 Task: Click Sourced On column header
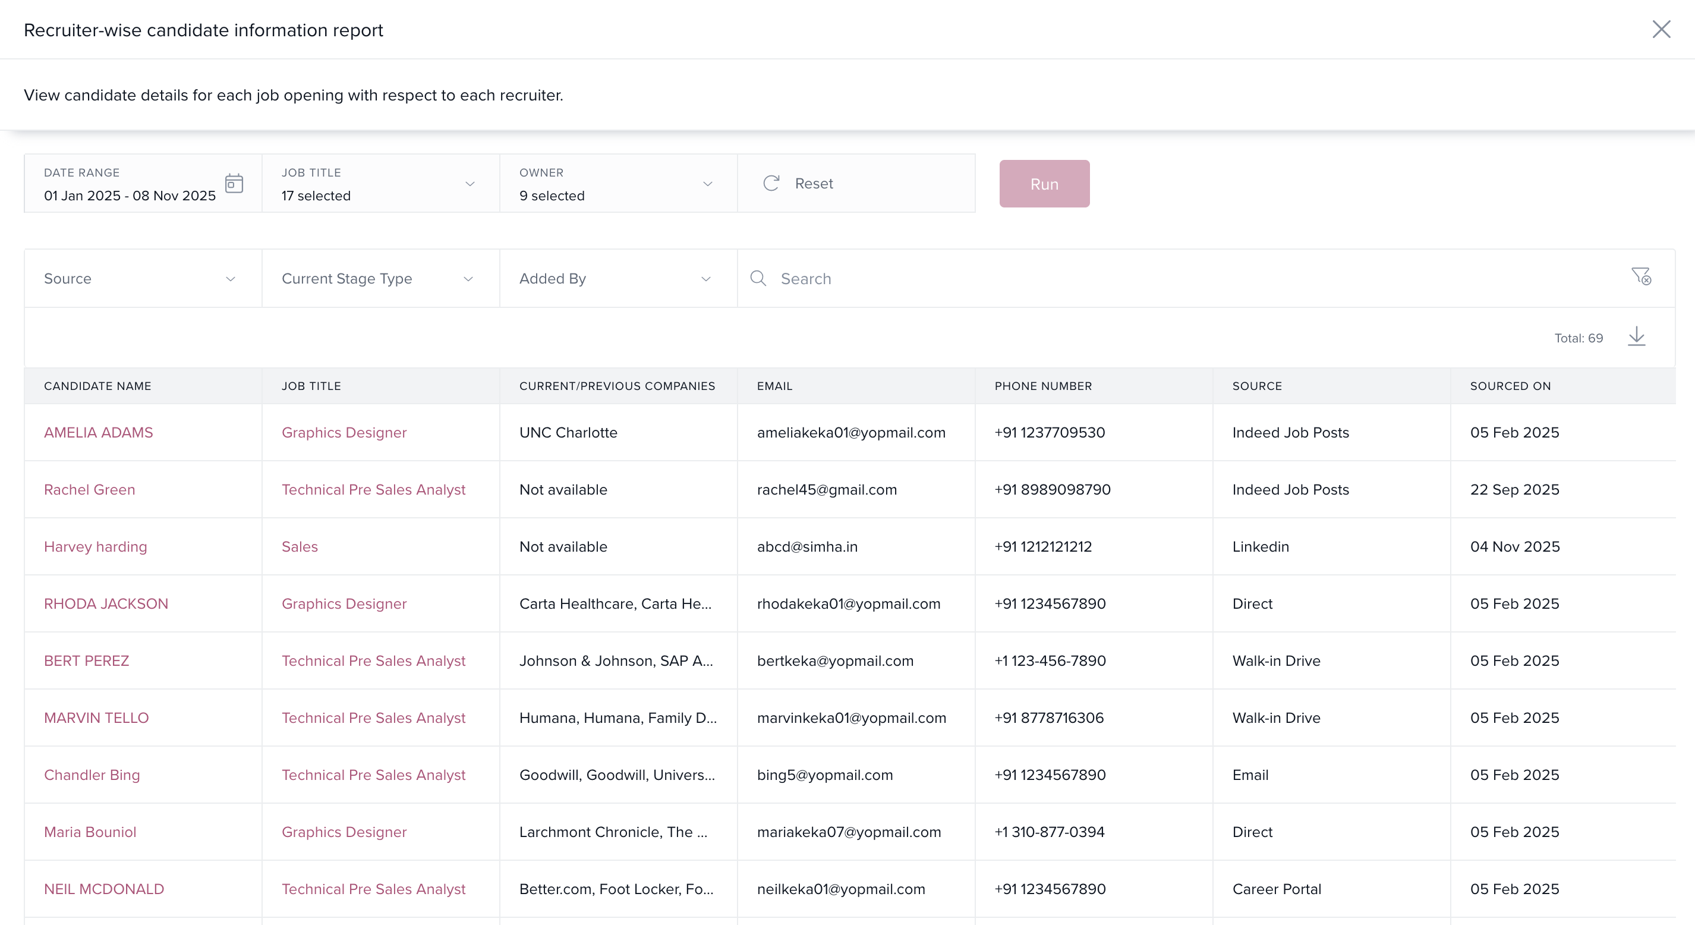click(1510, 386)
